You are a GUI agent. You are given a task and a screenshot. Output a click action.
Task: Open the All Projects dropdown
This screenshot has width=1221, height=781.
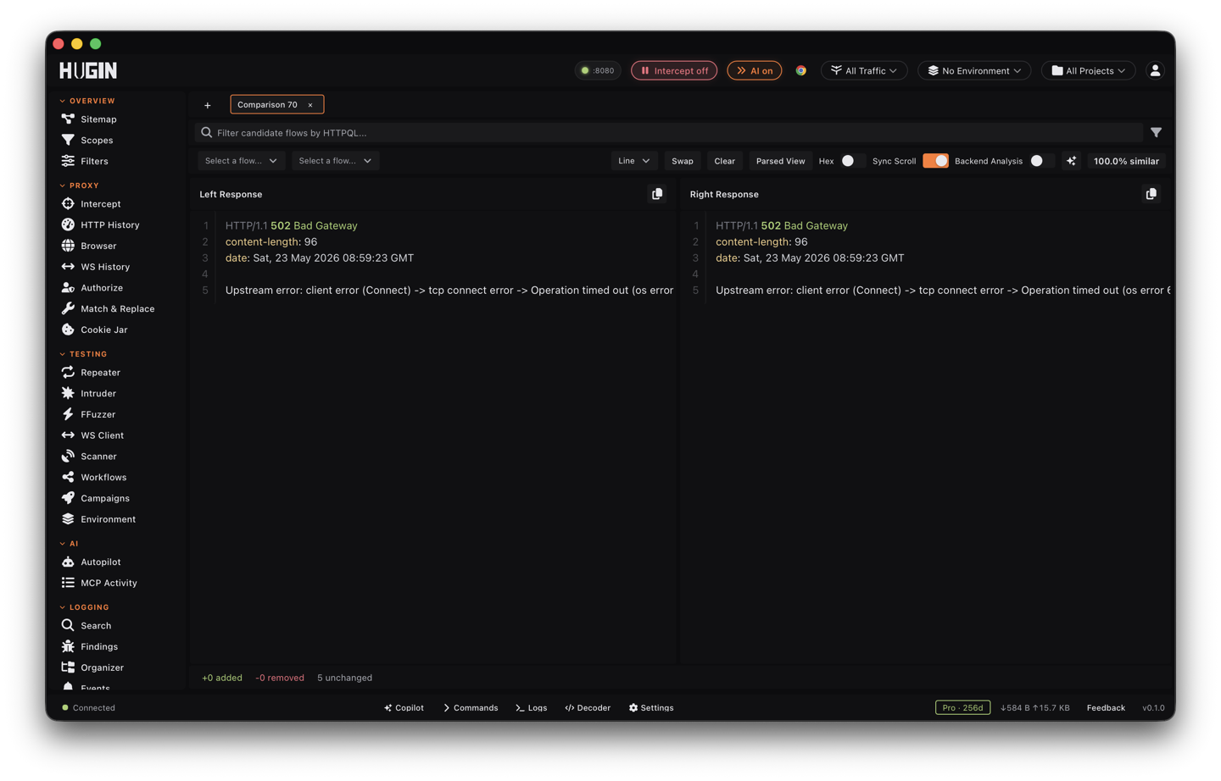pyautogui.click(x=1088, y=71)
